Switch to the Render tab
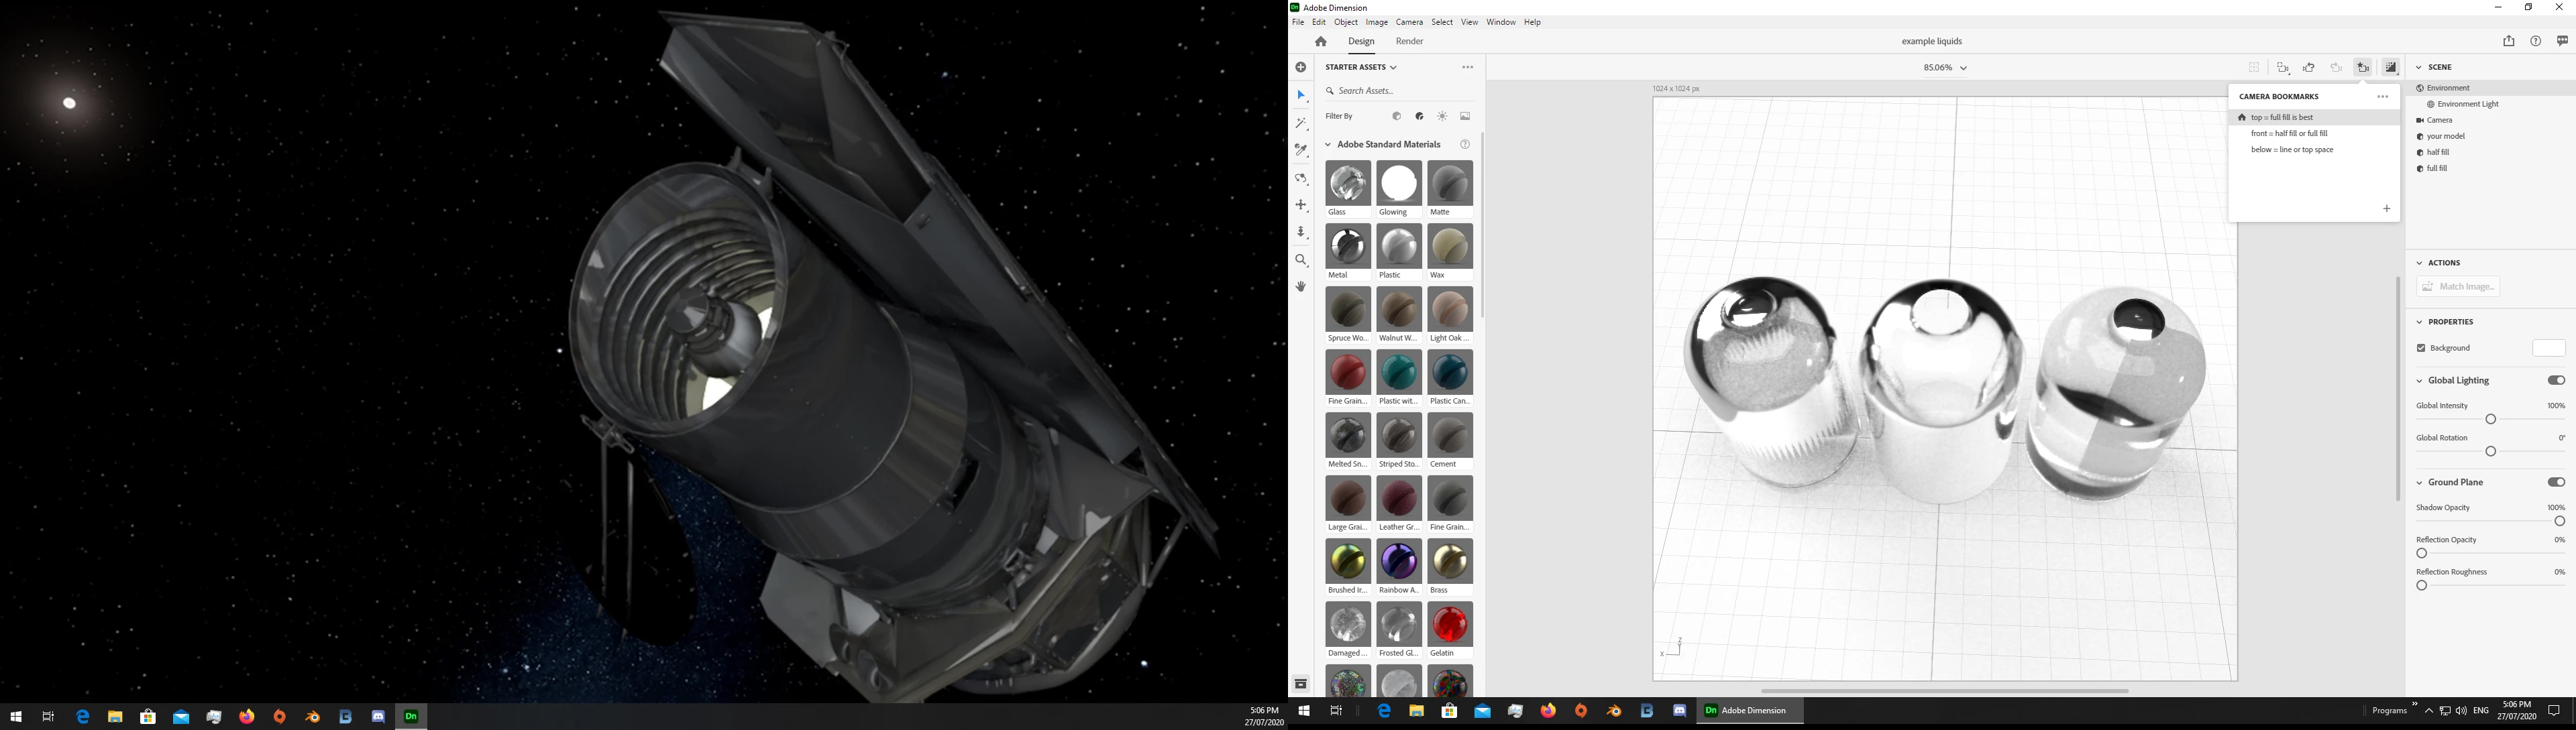Viewport: 2576px width, 730px height. pyautogui.click(x=1409, y=42)
